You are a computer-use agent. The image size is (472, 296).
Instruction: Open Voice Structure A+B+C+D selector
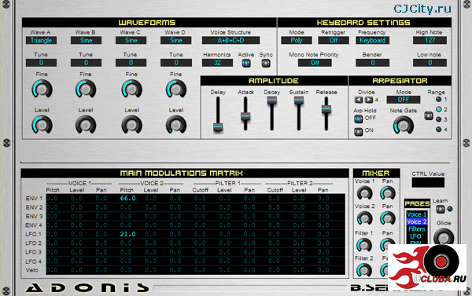point(230,40)
